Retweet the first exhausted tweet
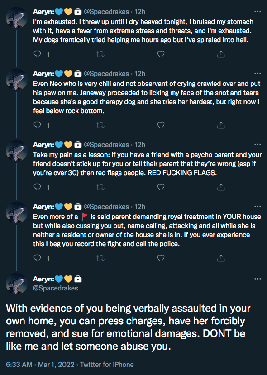267x375 pixels. [x=100, y=54]
